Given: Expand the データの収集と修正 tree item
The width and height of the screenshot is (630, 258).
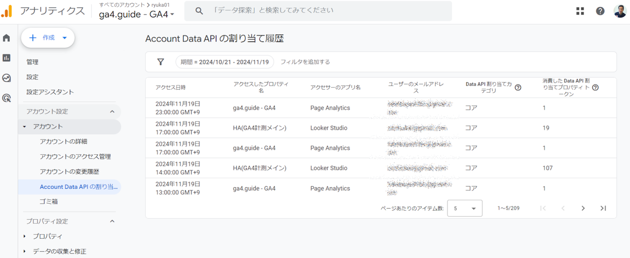Looking at the screenshot, I should (x=24, y=252).
